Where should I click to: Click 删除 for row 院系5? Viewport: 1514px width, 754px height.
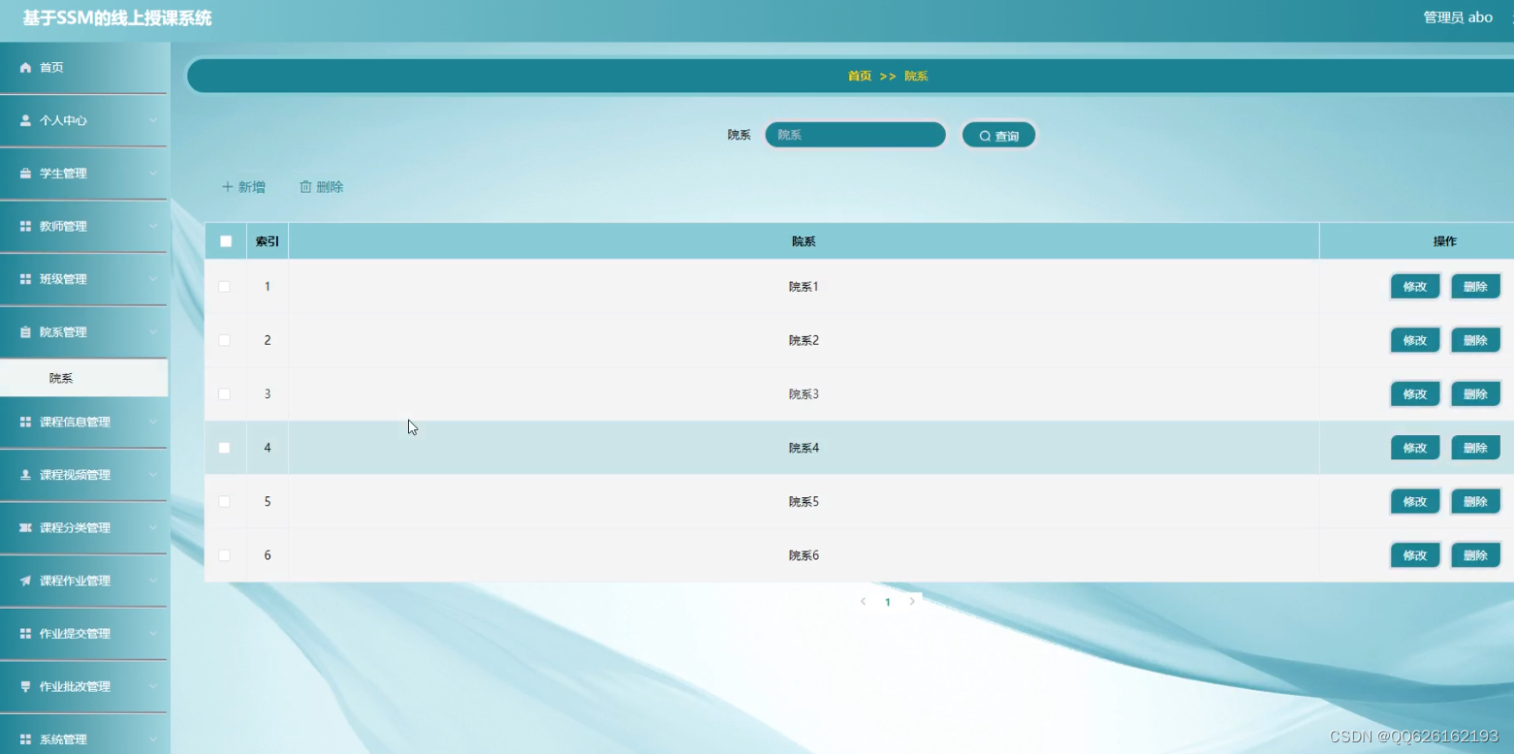click(1475, 502)
